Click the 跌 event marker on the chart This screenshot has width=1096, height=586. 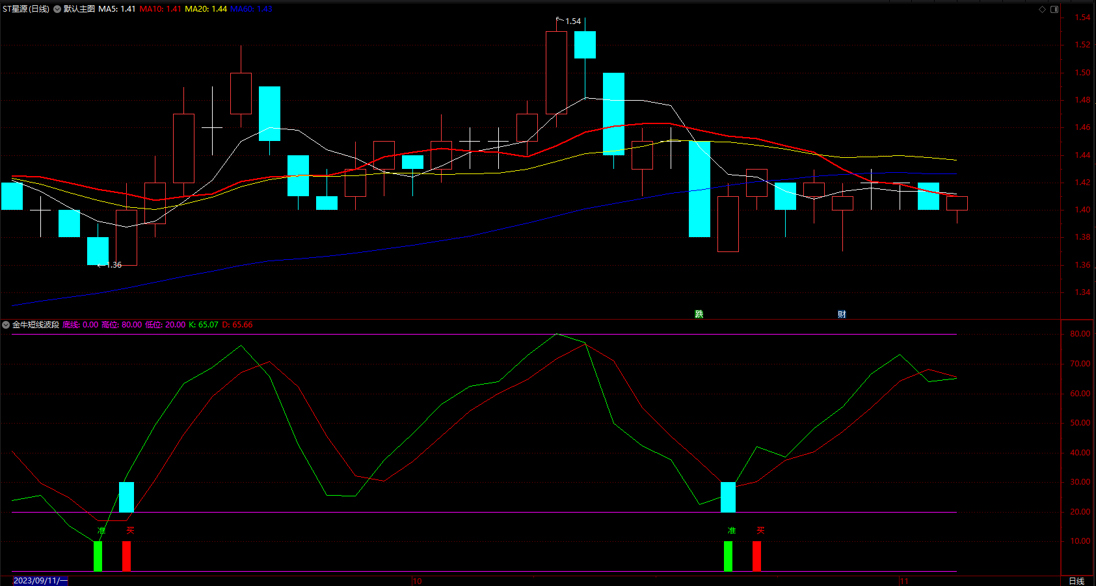tap(699, 314)
